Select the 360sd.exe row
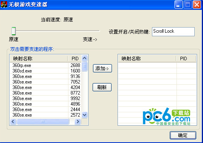203x143 pixels. pyautogui.click(x=46, y=71)
